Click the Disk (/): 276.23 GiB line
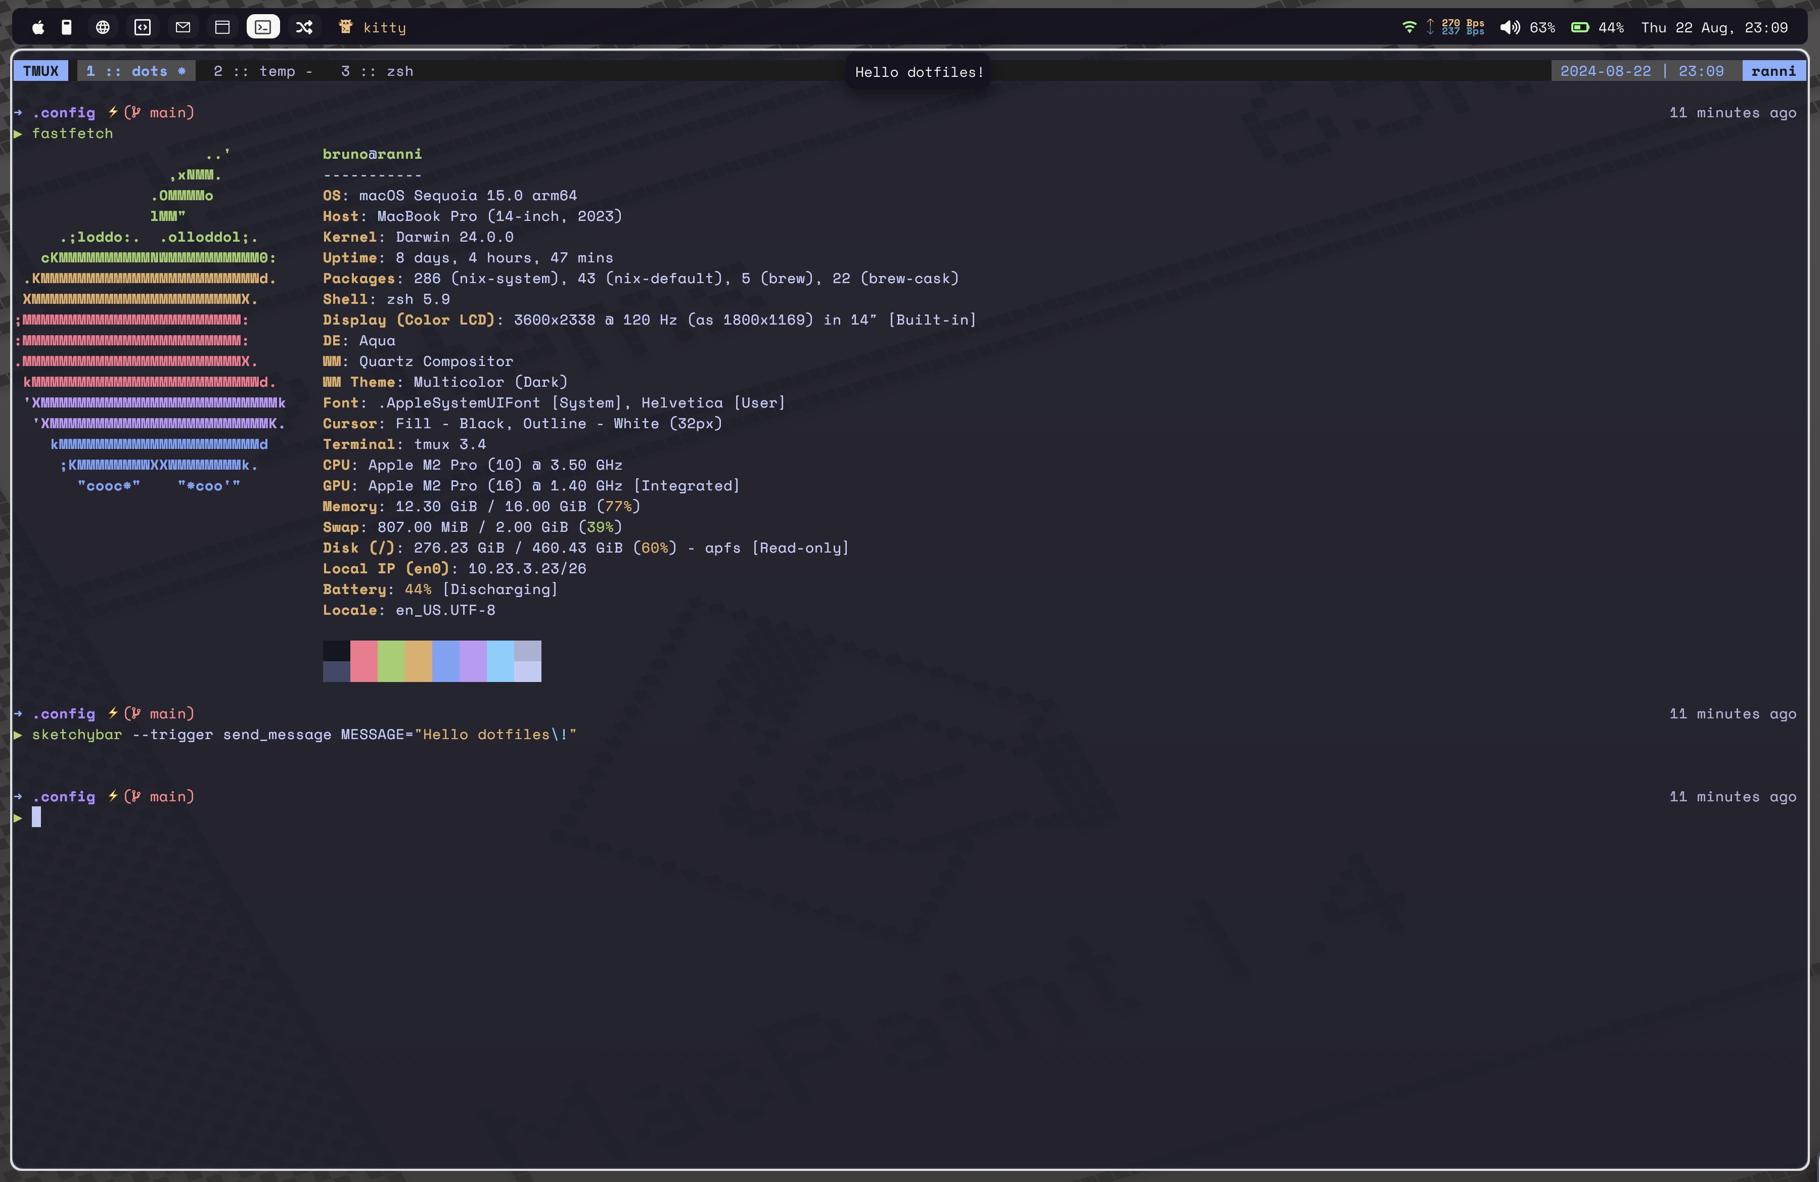1820x1182 pixels. click(x=586, y=548)
